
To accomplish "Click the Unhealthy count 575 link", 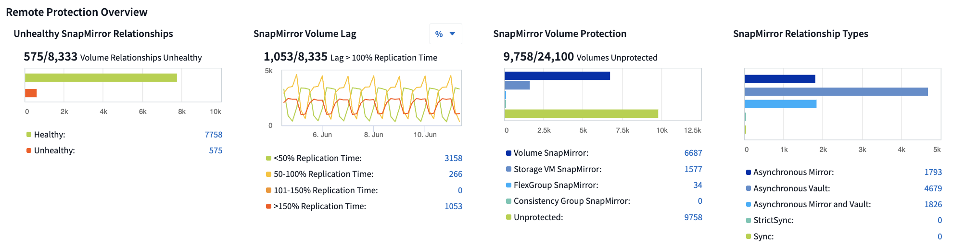I will (x=216, y=150).
